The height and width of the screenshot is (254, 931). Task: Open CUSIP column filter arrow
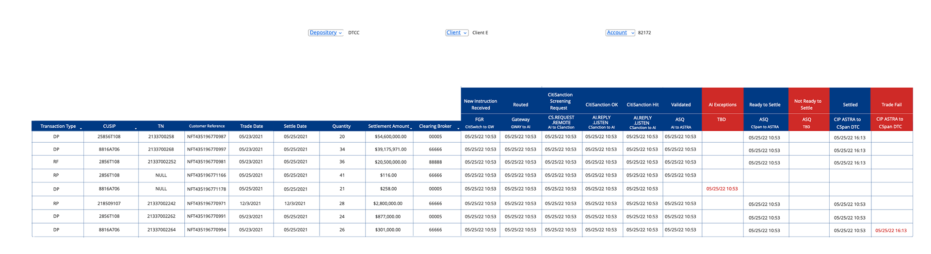(135, 128)
